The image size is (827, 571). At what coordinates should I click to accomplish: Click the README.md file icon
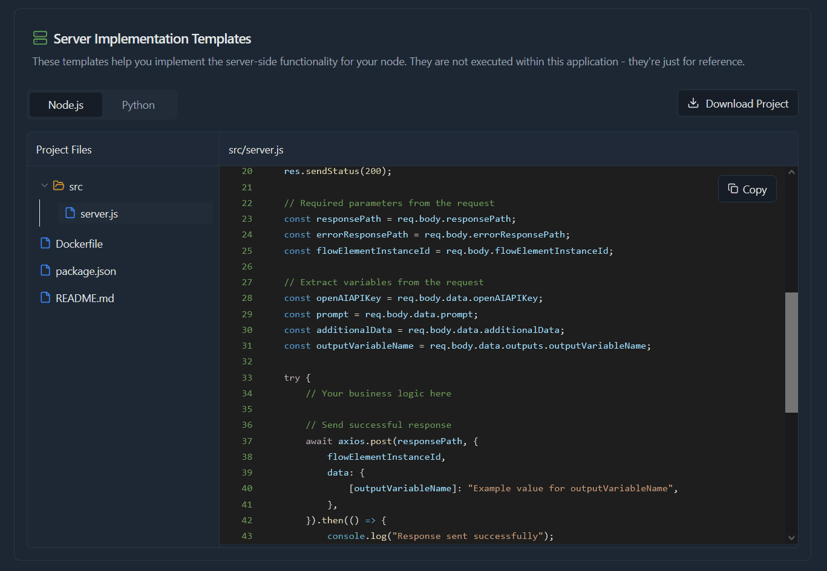(45, 298)
